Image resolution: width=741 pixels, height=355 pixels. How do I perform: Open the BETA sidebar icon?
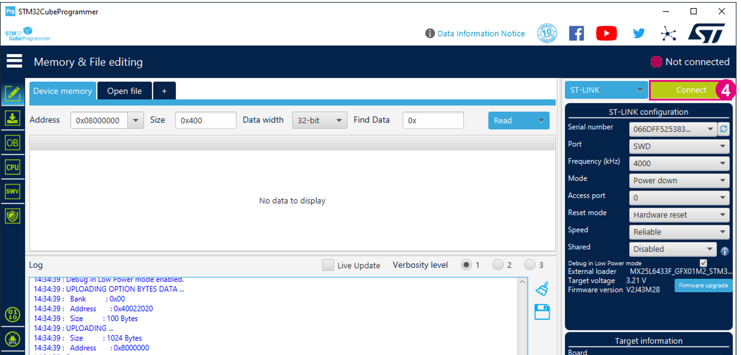point(13,339)
